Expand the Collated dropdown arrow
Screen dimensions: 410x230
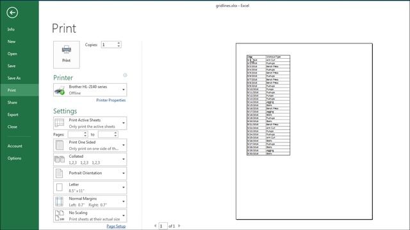(x=124, y=159)
